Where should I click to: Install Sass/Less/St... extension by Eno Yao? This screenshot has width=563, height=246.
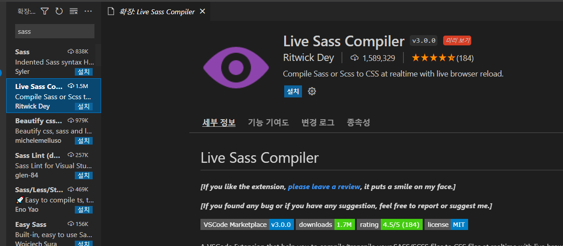click(84, 210)
